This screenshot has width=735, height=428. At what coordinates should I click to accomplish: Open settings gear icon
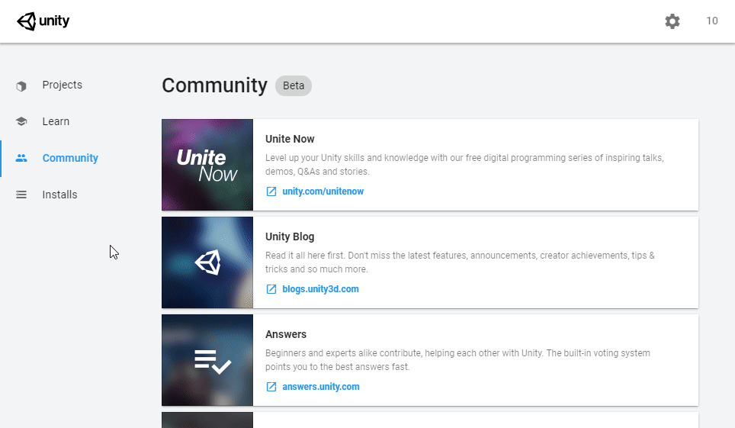672,21
